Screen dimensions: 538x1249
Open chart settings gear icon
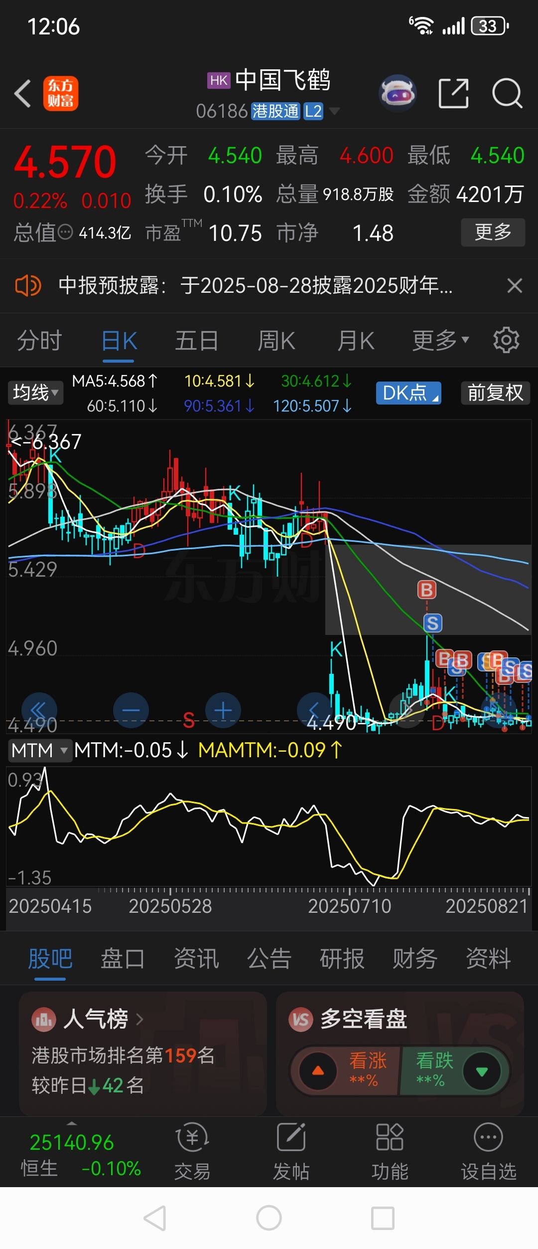click(506, 341)
